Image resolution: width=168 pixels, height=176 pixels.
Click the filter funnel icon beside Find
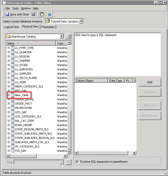tap(68, 162)
